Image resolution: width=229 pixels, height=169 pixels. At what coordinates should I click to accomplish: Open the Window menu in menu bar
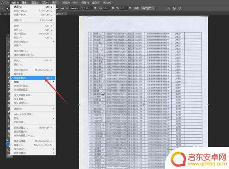[x=96, y=2]
